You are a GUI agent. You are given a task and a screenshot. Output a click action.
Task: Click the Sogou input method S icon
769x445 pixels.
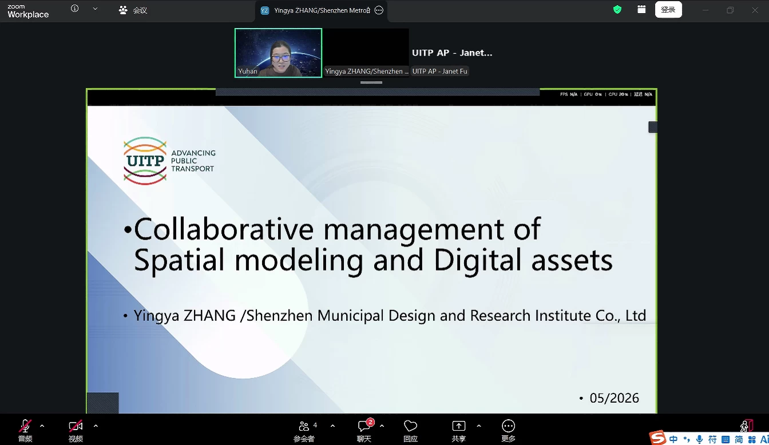tap(658, 438)
